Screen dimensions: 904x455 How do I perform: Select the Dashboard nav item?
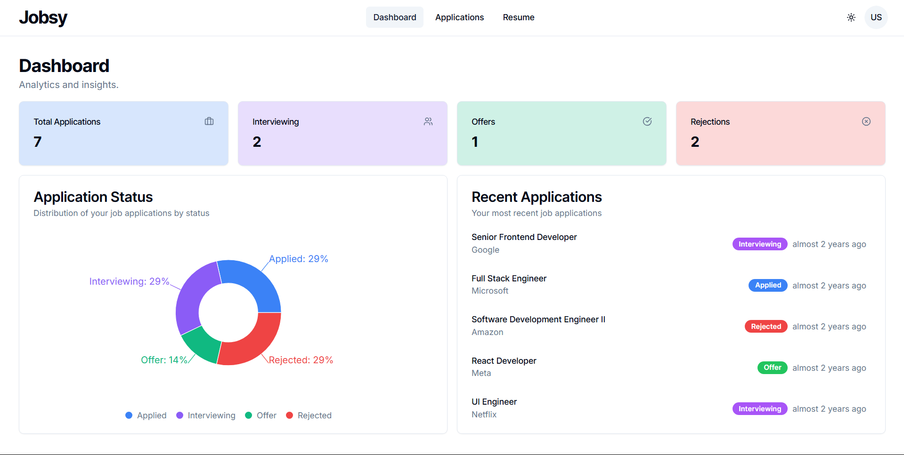tap(394, 17)
